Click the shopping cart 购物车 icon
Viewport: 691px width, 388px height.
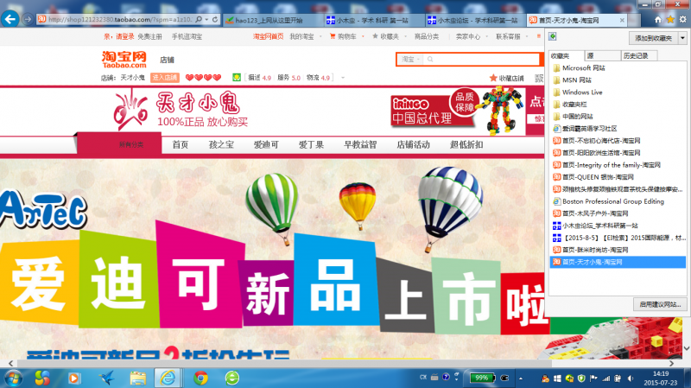click(x=333, y=36)
